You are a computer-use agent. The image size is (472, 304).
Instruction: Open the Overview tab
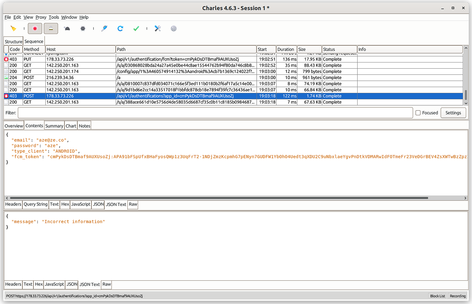coord(14,126)
